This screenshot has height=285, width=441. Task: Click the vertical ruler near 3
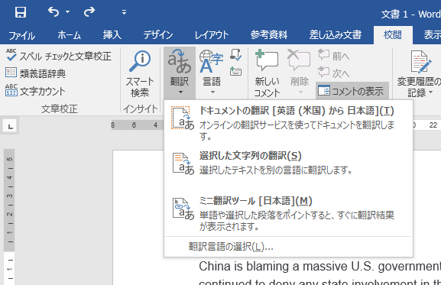(9, 196)
